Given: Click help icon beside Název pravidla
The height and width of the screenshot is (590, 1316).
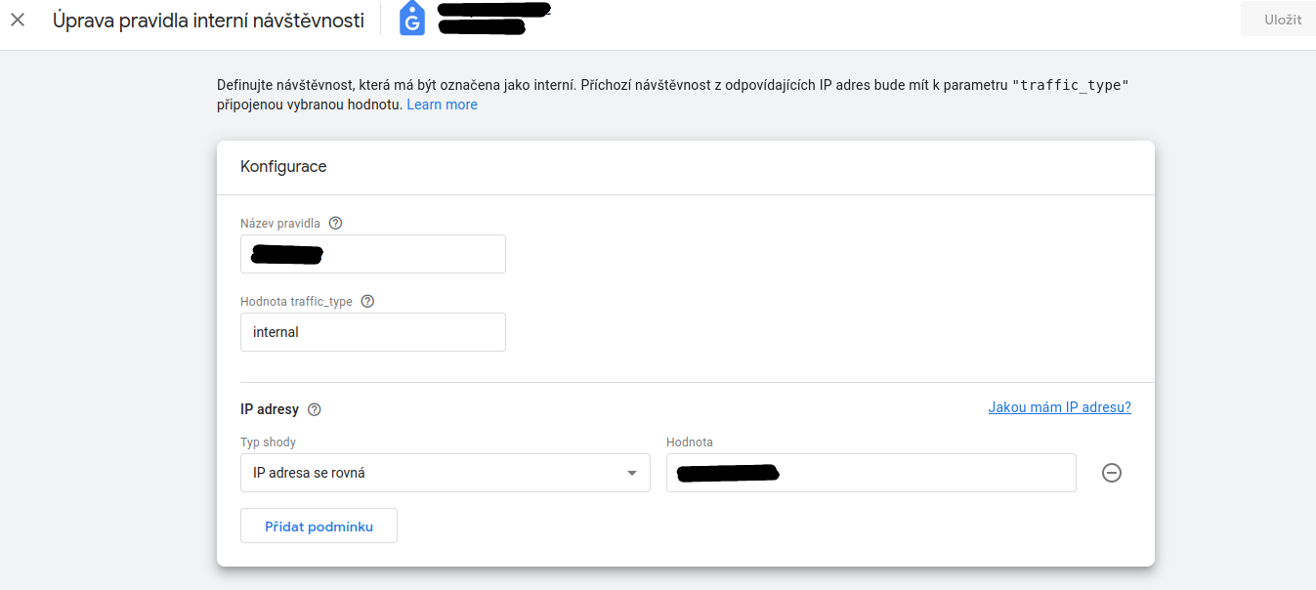Looking at the screenshot, I should [336, 223].
